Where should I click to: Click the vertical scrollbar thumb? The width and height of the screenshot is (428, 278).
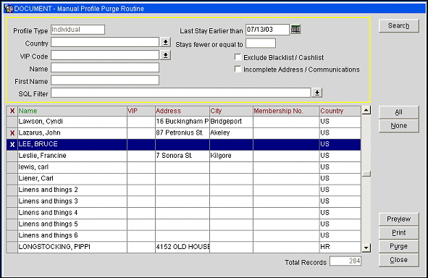tap(366, 174)
